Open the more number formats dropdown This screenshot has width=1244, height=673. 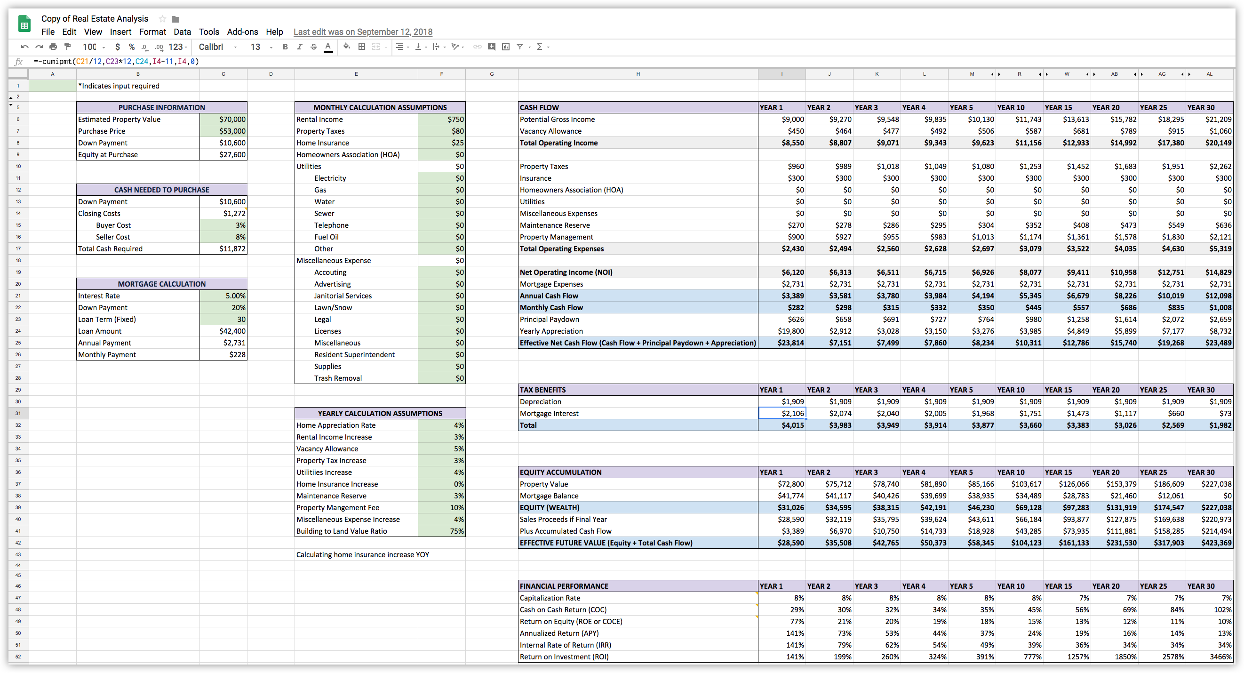point(178,47)
